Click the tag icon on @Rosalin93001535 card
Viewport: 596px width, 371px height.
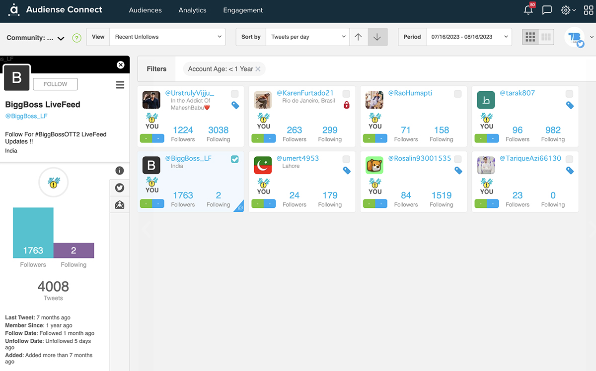point(458,170)
